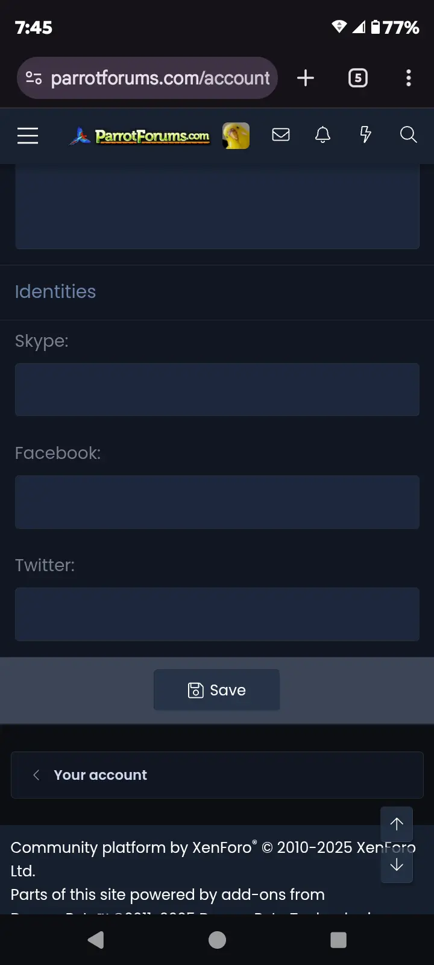Viewport: 434px width, 965px height.
Task: Select the Twitter input box
Action: [x=217, y=614]
